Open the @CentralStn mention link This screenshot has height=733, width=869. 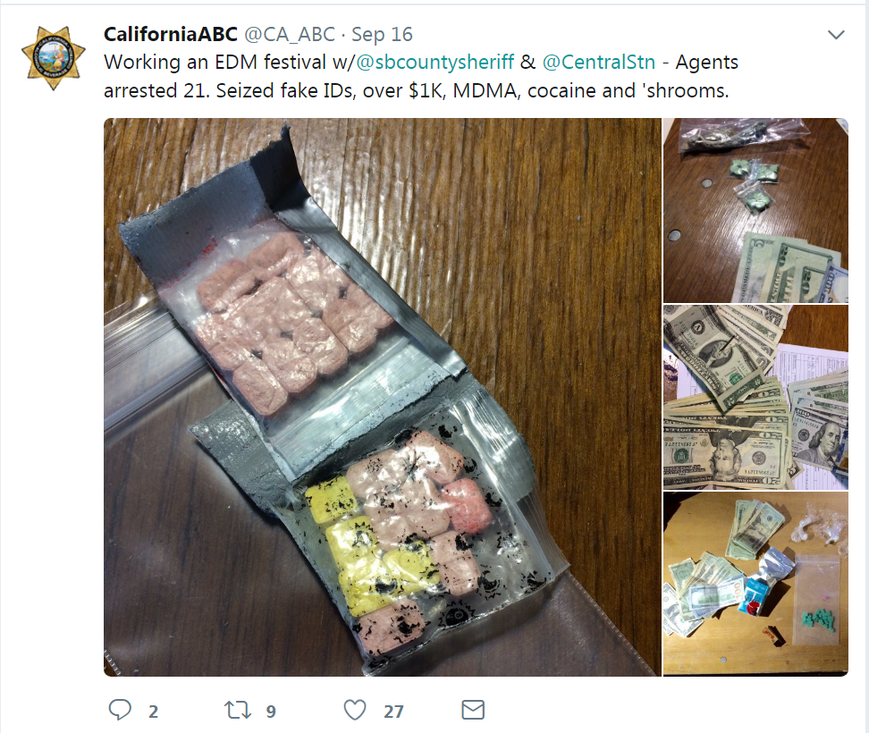(598, 62)
